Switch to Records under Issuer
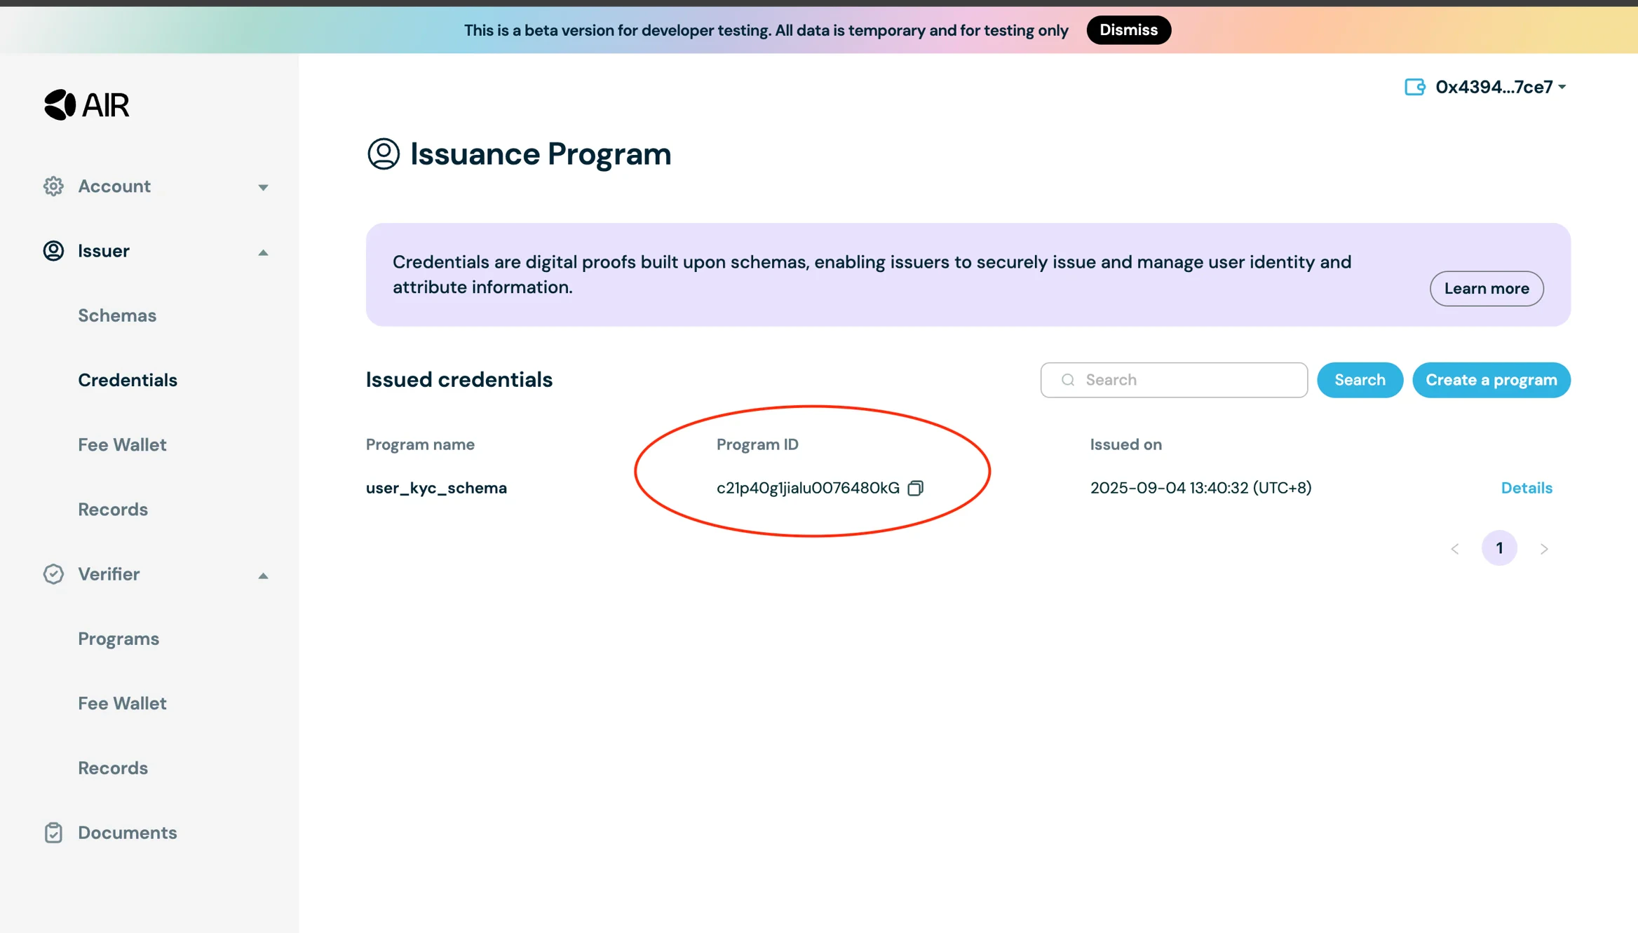The image size is (1638, 933). (x=112, y=509)
